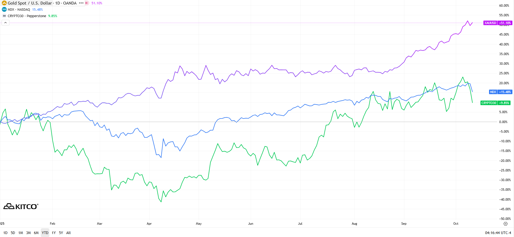514x237 pixels.
Task: Click the NDX 100 symbol icon
Action: pos(4,9)
